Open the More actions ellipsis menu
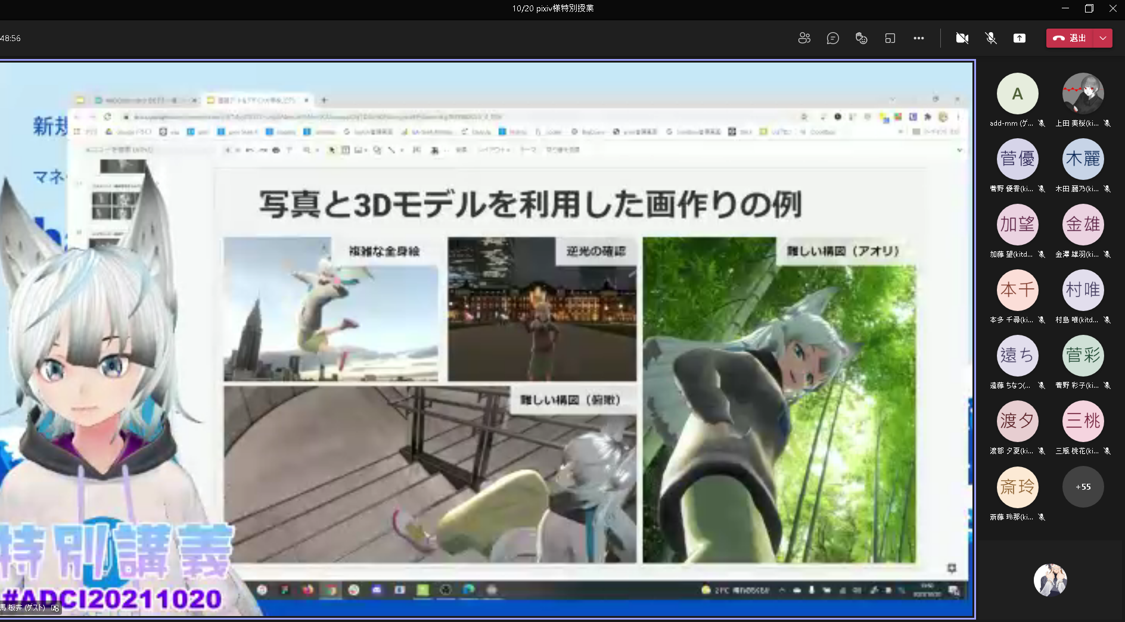Image resolution: width=1125 pixels, height=622 pixels. (x=918, y=38)
